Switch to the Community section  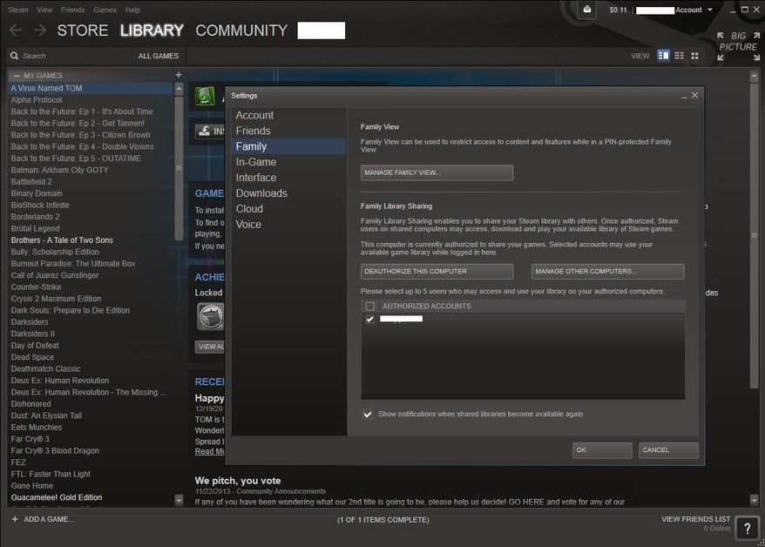coord(241,30)
